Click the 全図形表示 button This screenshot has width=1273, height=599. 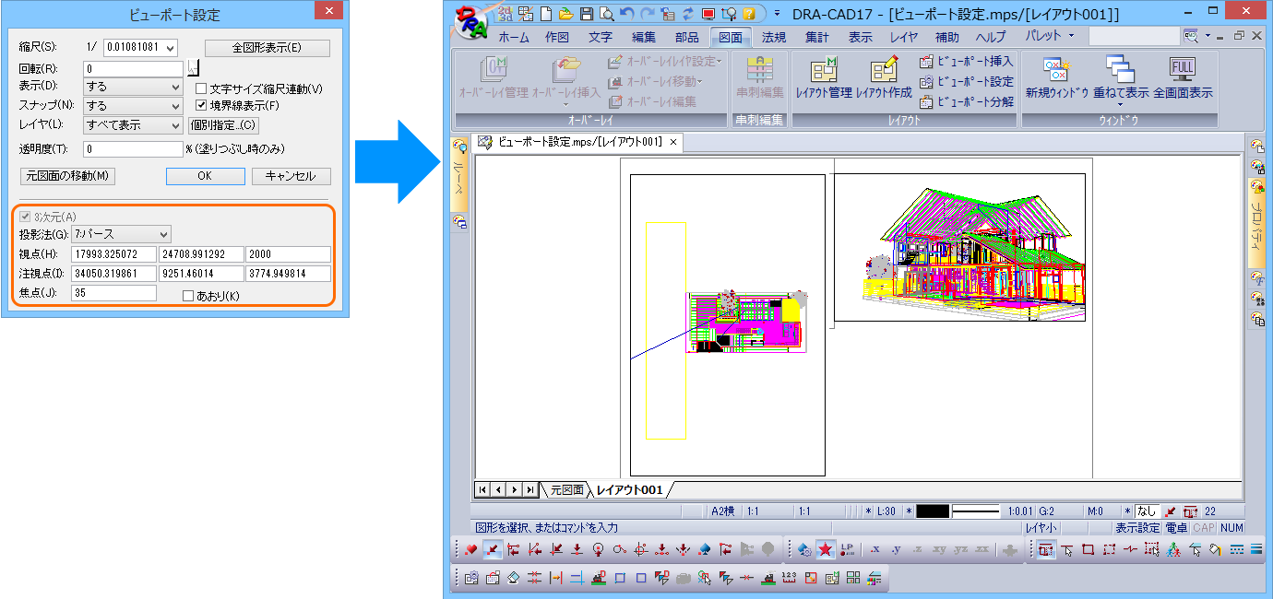pyautogui.click(x=268, y=48)
